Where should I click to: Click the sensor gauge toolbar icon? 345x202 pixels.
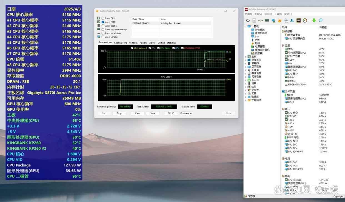(305, 21)
